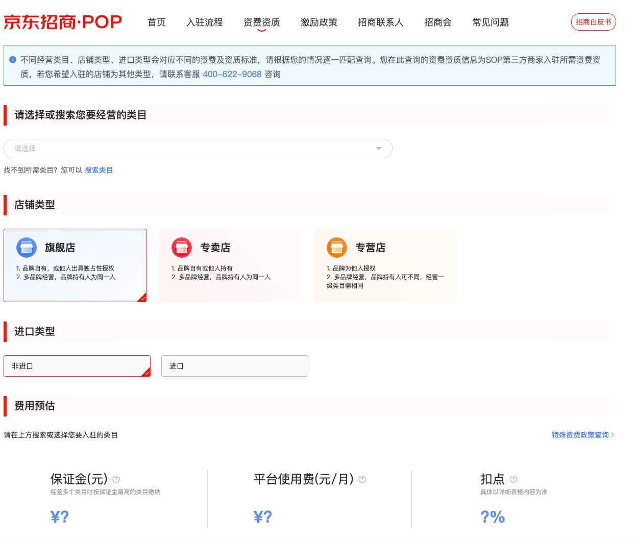The image size is (637, 539).
Task: Click the category dropdown arrow
Action: pyautogui.click(x=378, y=149)
